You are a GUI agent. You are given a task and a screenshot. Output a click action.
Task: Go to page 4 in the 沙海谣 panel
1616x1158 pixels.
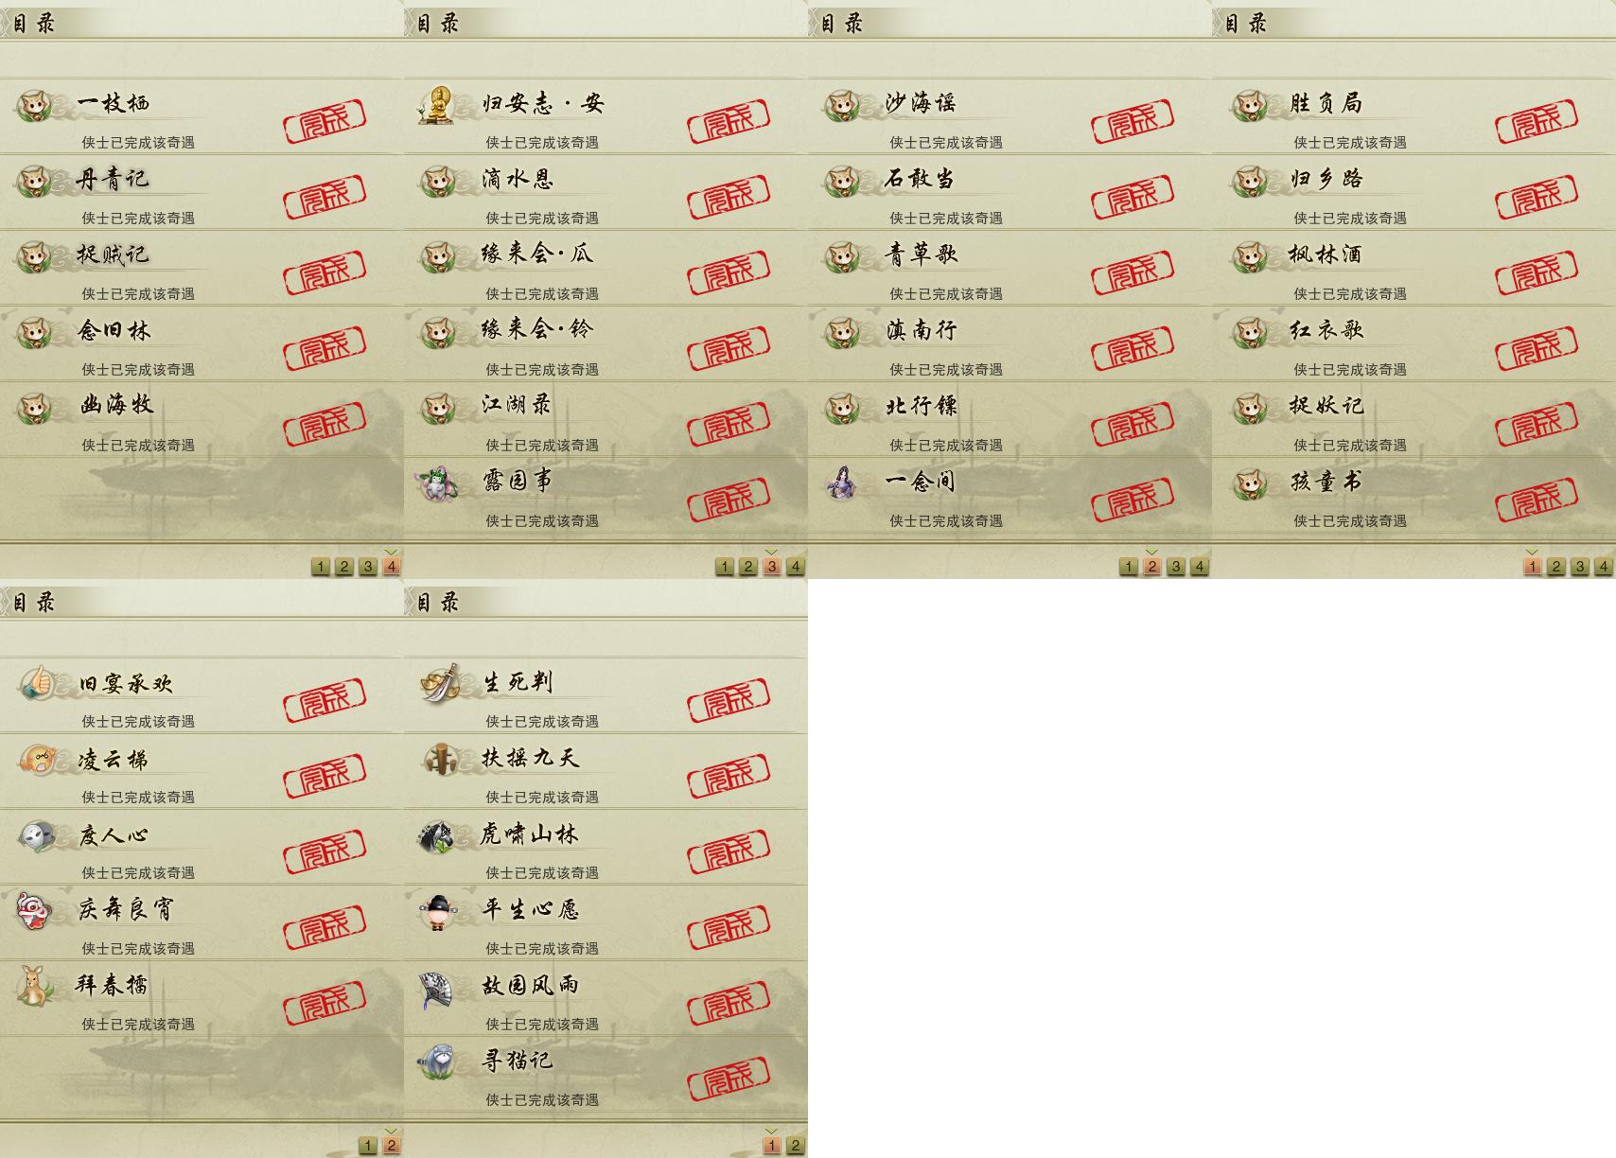click(x=1199, y=567)
